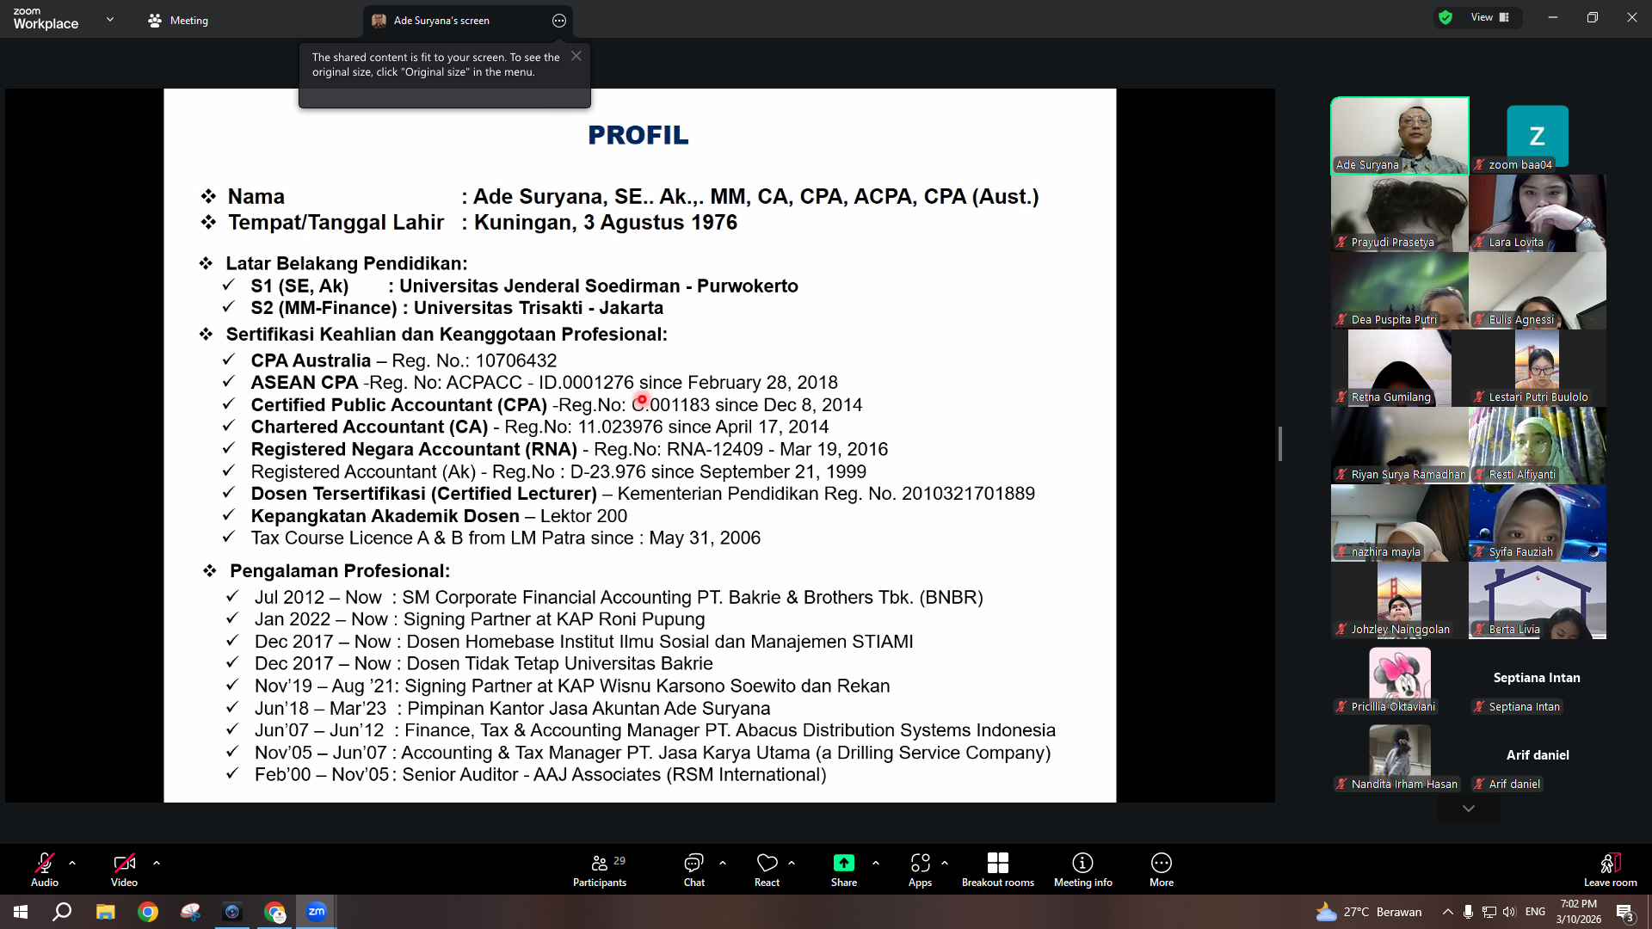The height and width of the screenshot is (929, 1652).
Task: Select Syifa Fauziah's video tile
Action: (1538, 523)
